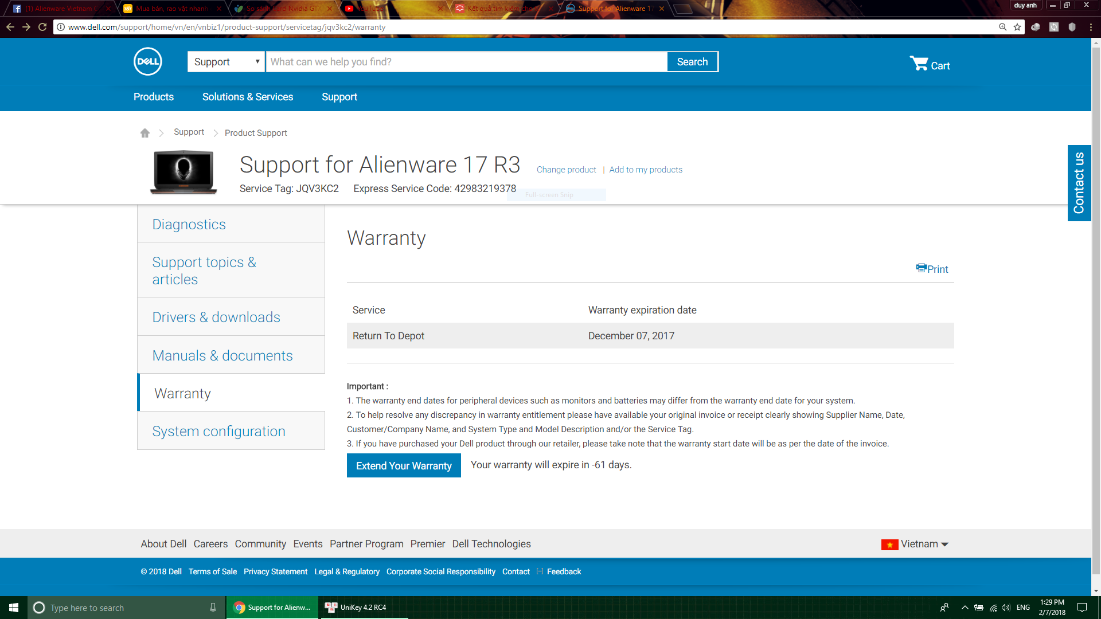Open Solutions & Services menu
1101x619 pixels.
(248, 97)
